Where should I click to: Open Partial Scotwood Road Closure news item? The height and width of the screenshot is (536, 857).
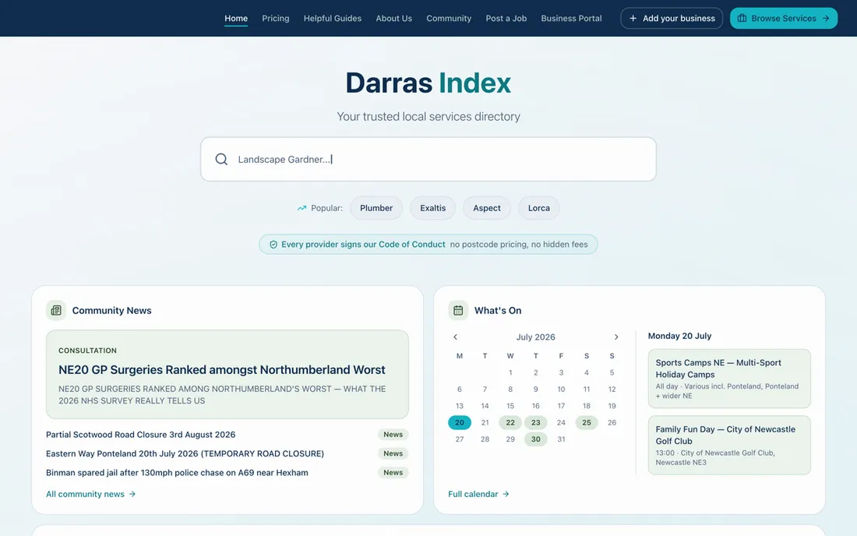140,435
